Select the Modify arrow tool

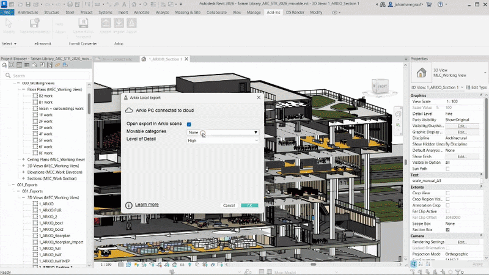(9, 23)
